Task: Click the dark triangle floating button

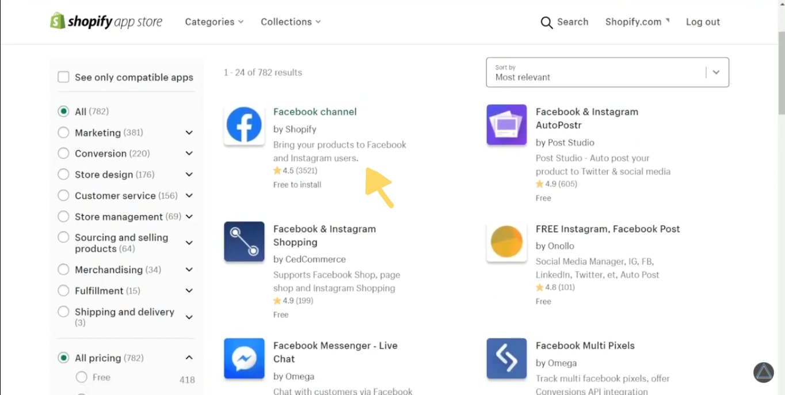Action: pos(764,373)
